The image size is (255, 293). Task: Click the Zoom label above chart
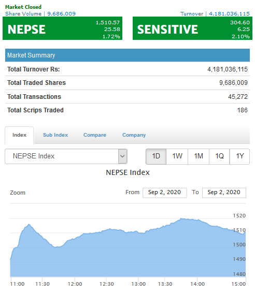coord(18,193)
